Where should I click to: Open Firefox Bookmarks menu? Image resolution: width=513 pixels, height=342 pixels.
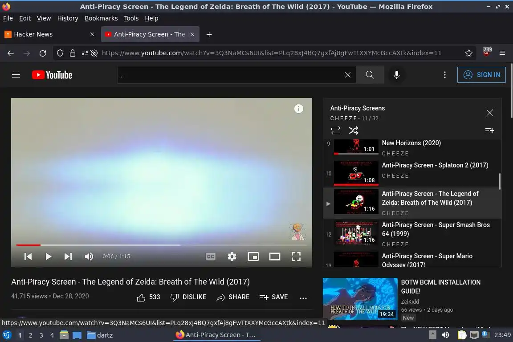tap(101, 18)
